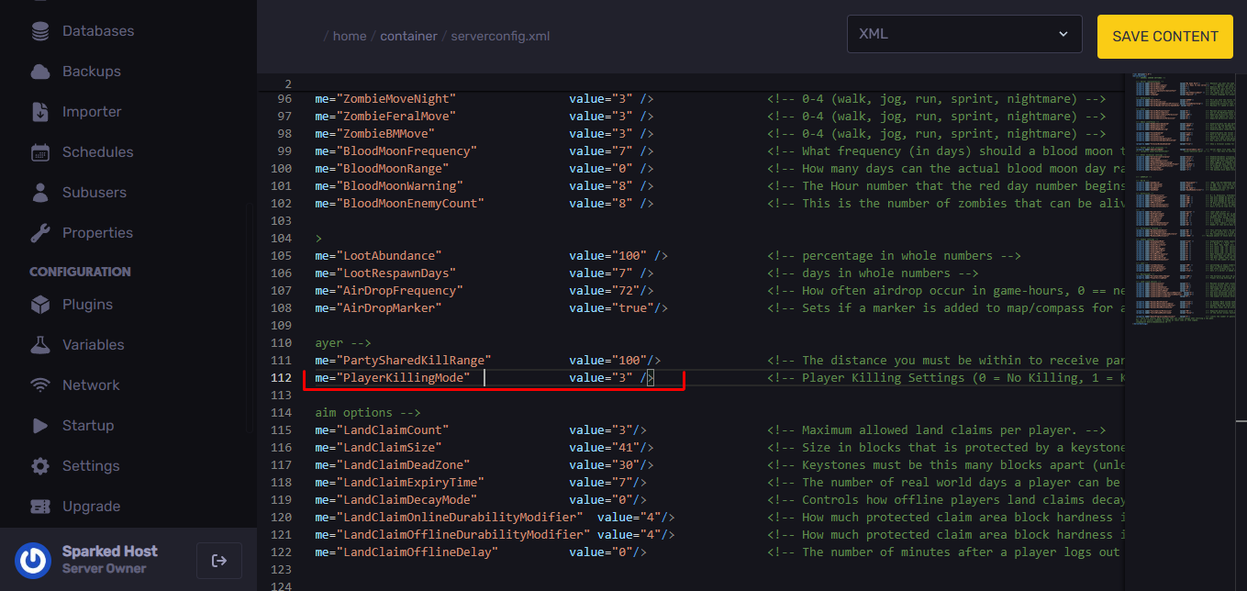Click the Startup play icon
Image resolution: width=1247 pixels, height=591 pixels.
(x=40, y=426)
